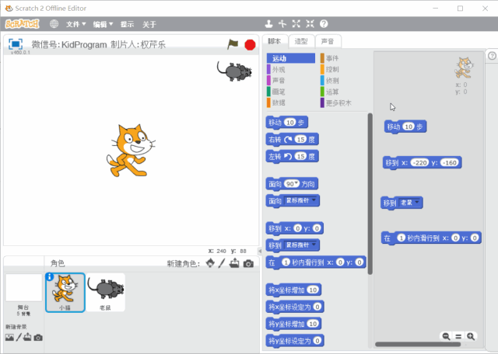Upload sprite from file

tap(234, 263)
